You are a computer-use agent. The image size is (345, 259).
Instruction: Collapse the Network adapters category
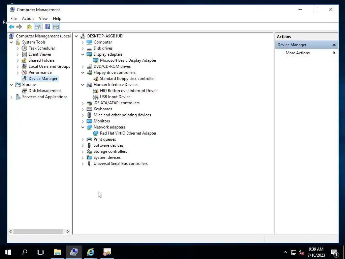[x=83, y=127]
